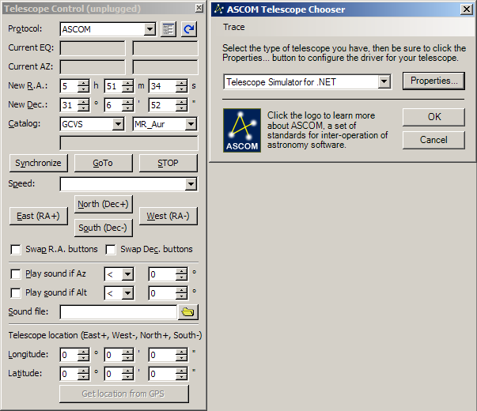
Task: Click the blue refresh arrow icon
Action: click(x=189, y=29)
